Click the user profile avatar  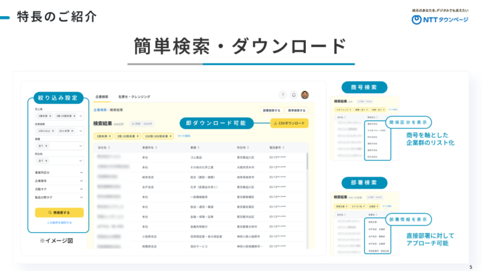pyautogui.click(x=305, y=95)
